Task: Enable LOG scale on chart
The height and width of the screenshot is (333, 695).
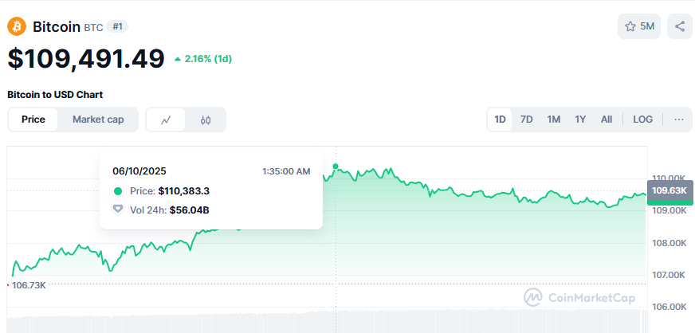Action: pos(642,119)
